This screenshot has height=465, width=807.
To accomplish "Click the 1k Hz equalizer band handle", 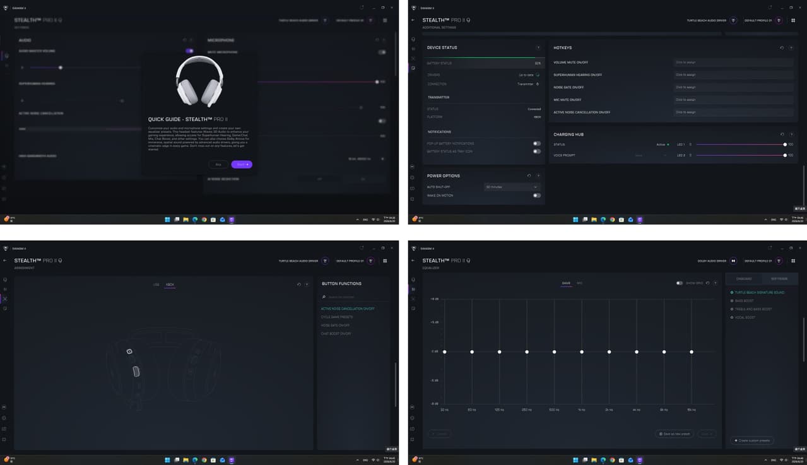I will (582, 351).
